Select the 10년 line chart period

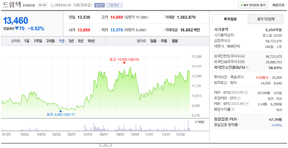[91, 41]
